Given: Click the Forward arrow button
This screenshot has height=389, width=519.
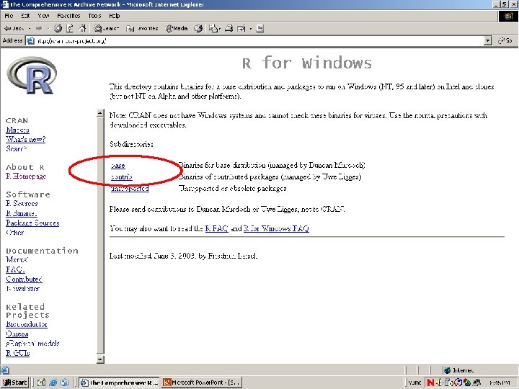Looking at the screenshot, I should (39, 28).
